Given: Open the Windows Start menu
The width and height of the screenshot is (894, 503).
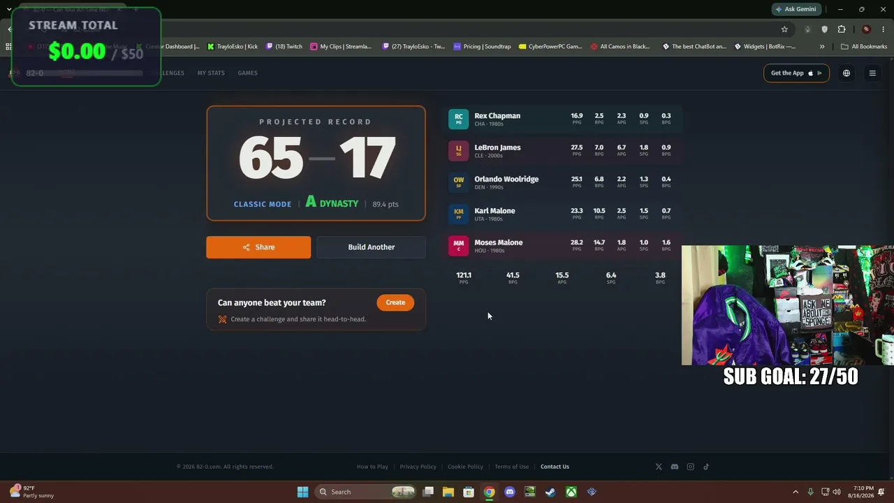Looking at the screenshot, I should coord(302,492).
